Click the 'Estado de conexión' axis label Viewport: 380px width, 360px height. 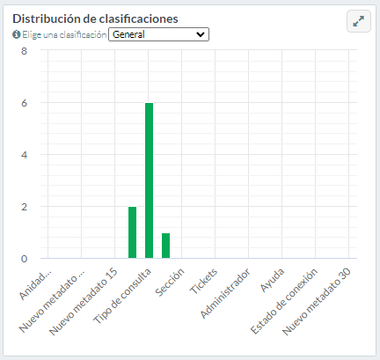pyautogui.click(x=284, y=301)
